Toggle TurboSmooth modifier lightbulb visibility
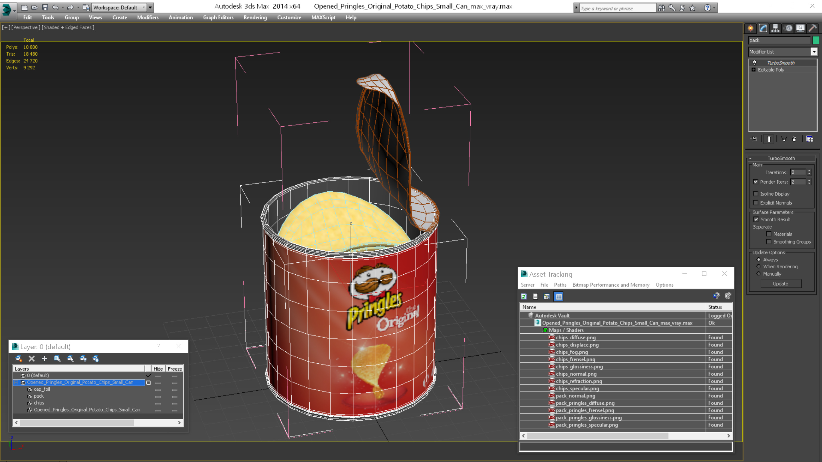This screenshot has height=462, width=822. tap(755, 63)
